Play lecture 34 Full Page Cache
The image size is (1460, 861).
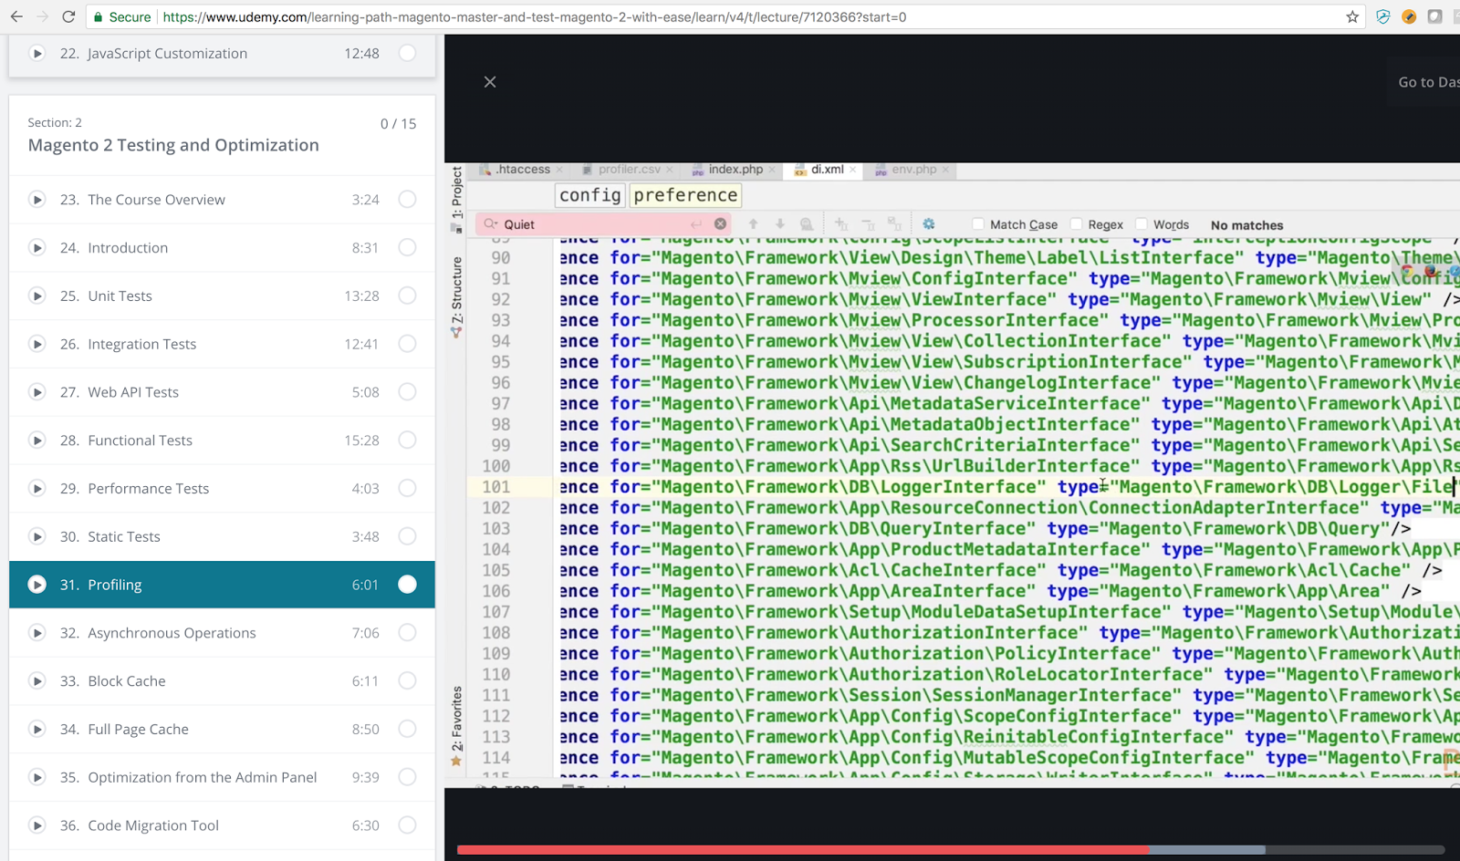36,730
